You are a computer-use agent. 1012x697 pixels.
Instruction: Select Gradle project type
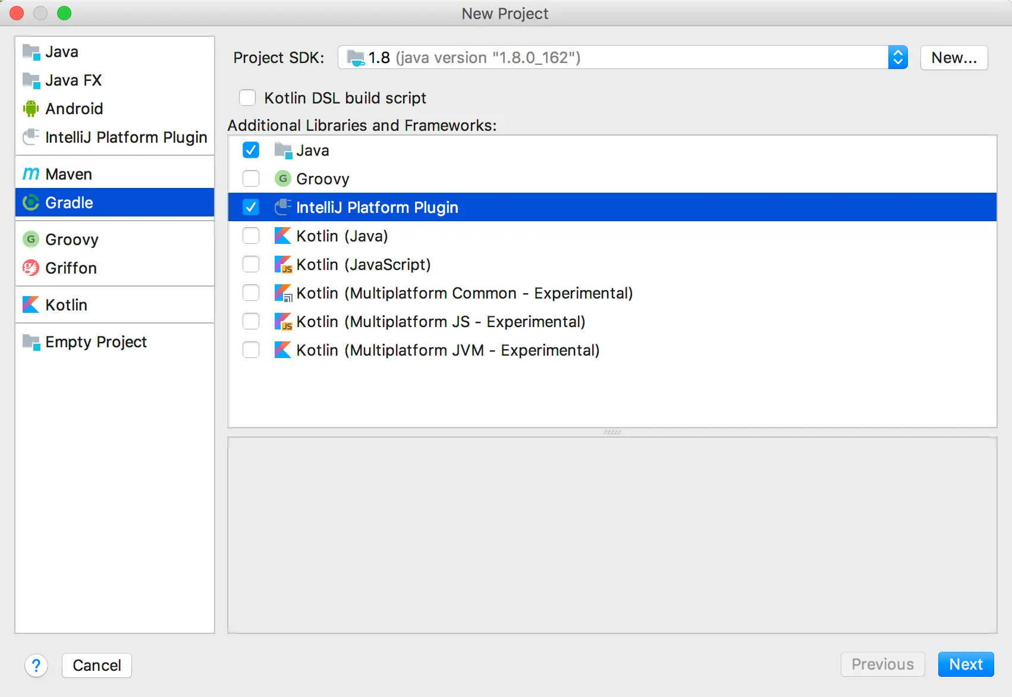coord(115,203)
